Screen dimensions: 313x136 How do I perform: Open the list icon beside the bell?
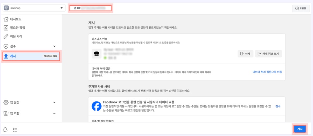pyautogui.click(x=15, y=130)
